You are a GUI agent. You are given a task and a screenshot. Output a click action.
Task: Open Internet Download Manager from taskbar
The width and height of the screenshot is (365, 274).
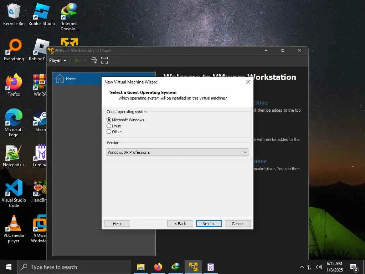point(175,267)
